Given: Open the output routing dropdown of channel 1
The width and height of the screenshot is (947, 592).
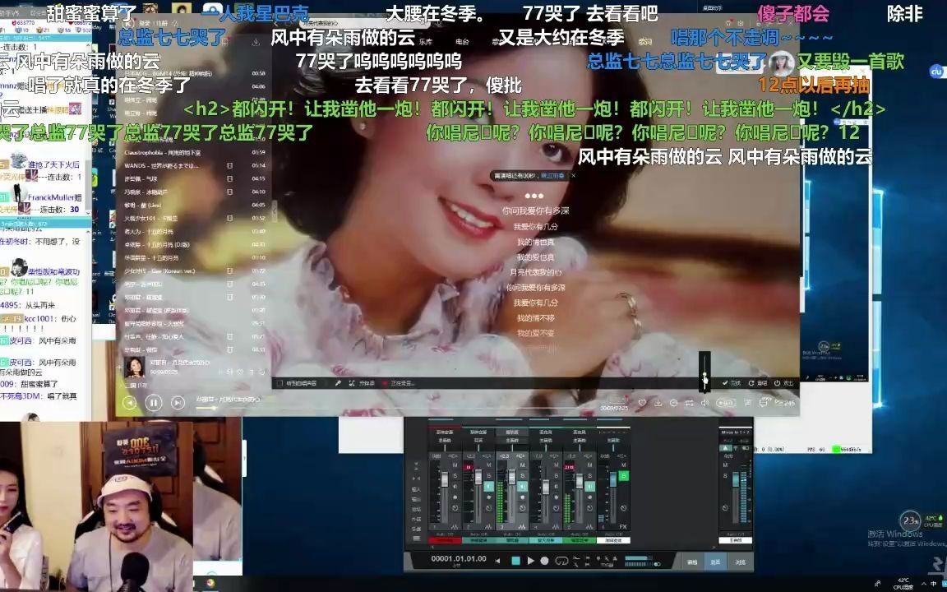Looking at the screenshot, I should [445, 441].
